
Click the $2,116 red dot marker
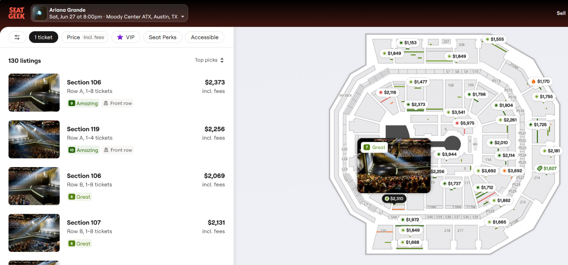387,92
